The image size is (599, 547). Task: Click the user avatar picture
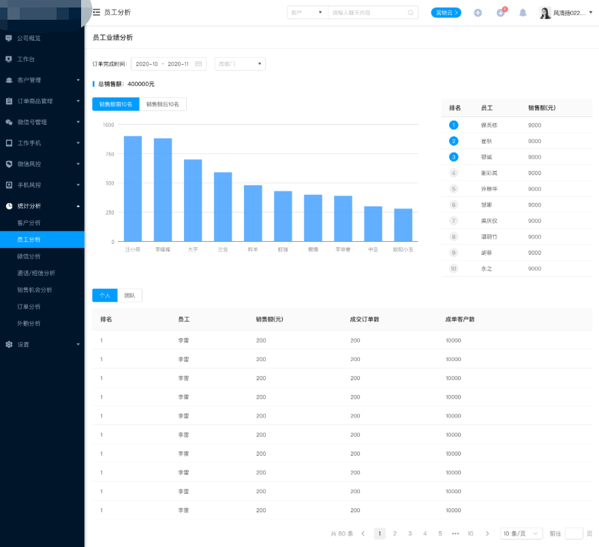click(x=544, y=13)
